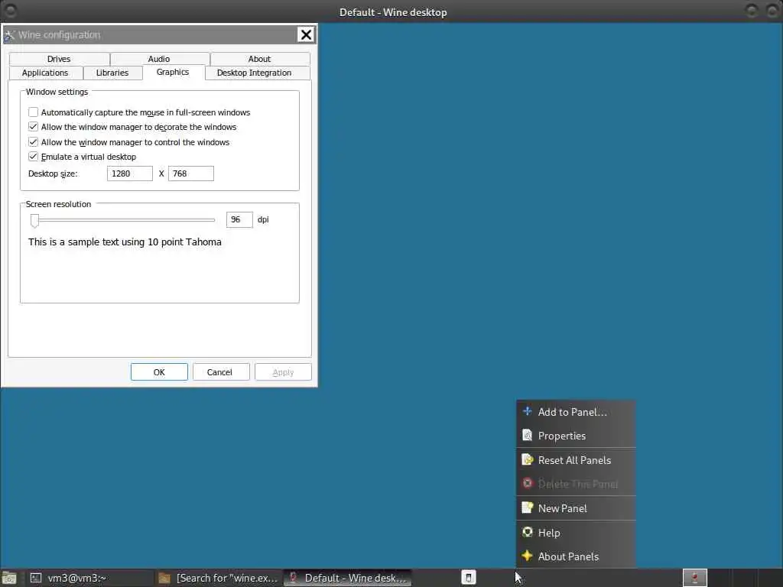
Task: Click the Cancel button
Action: (x=219, y=372)
